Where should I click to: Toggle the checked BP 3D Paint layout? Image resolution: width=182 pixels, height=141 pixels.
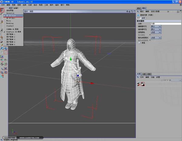coord(13,15)
